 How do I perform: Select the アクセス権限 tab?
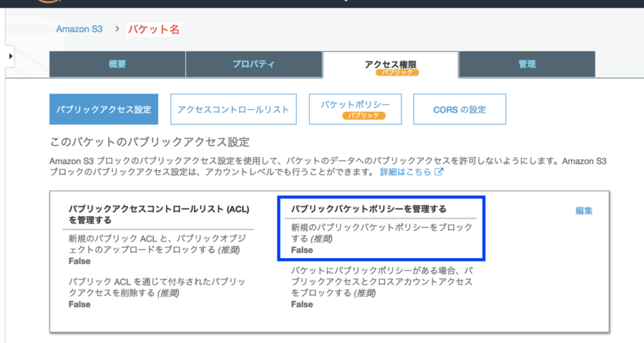391,65
